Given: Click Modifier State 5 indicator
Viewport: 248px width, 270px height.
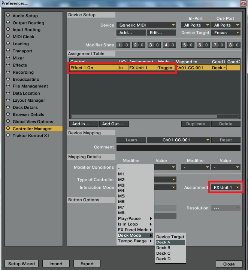Looking at the screenshot, I should pyautogui.click(x=188, y=45).
